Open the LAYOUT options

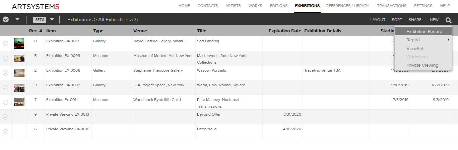pos(378,20)
